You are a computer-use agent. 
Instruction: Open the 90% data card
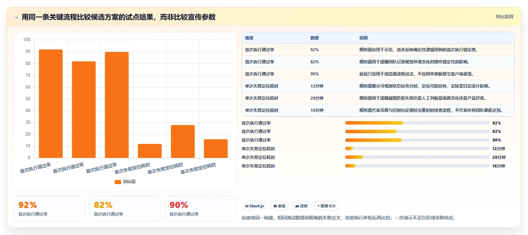coord(201,208)
